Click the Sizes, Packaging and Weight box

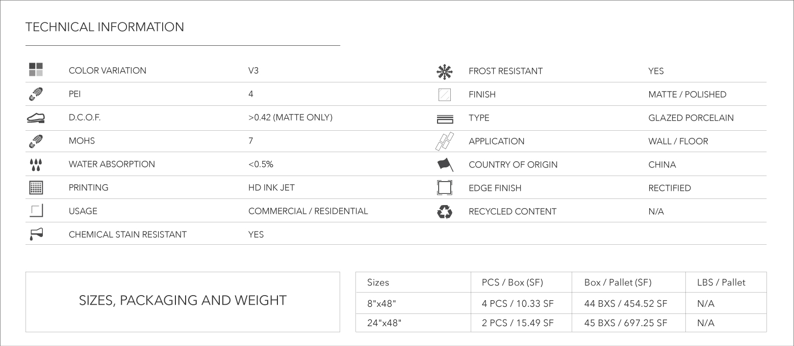tap(183, 302)
